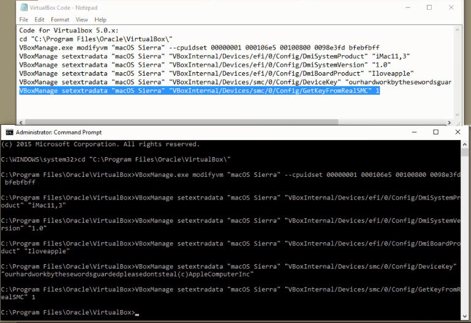
Task: Click Notepad scroll up arrow
Action: 458,30
